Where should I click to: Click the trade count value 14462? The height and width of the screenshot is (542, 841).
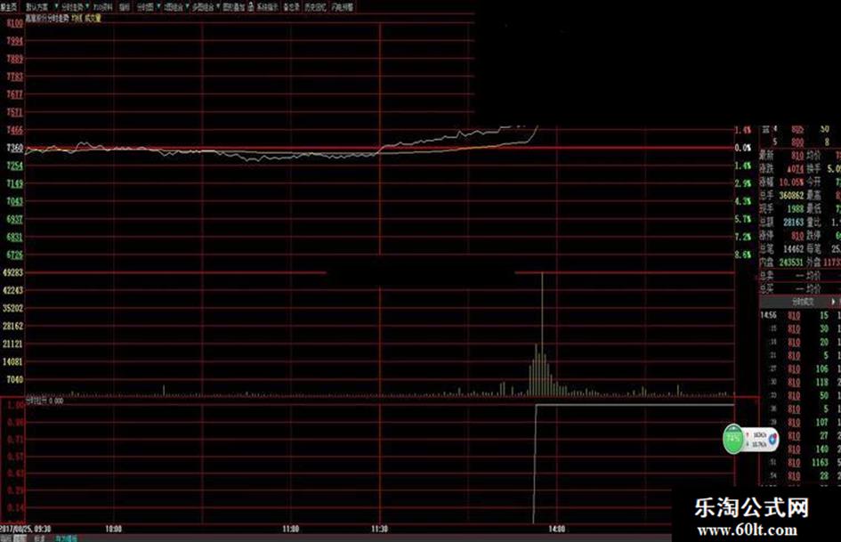click(793, 248)
